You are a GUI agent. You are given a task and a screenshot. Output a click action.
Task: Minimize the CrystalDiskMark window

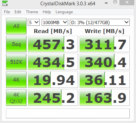pos(106,3)
